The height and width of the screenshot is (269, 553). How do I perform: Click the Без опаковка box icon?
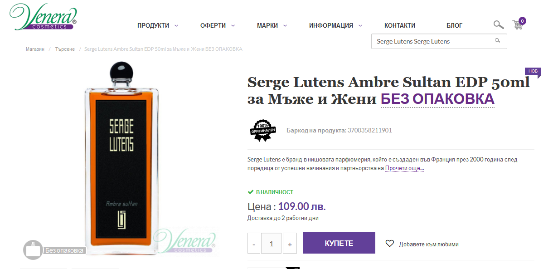[x=33, y=249]
